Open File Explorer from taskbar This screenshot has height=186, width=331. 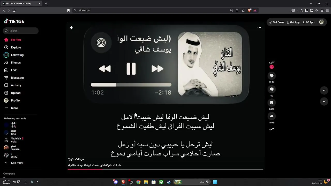click(x=146, y=182)
